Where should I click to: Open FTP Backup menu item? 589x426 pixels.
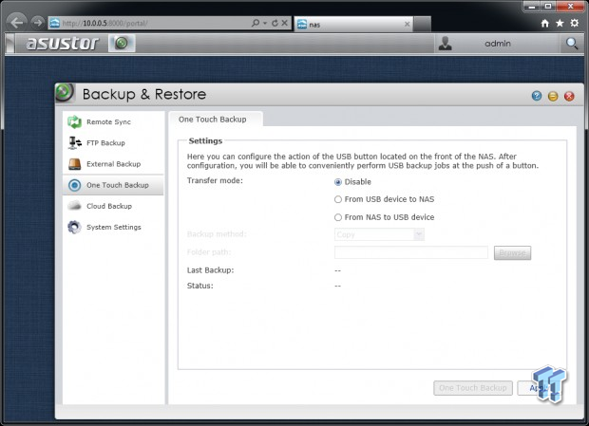coord(113,143)
